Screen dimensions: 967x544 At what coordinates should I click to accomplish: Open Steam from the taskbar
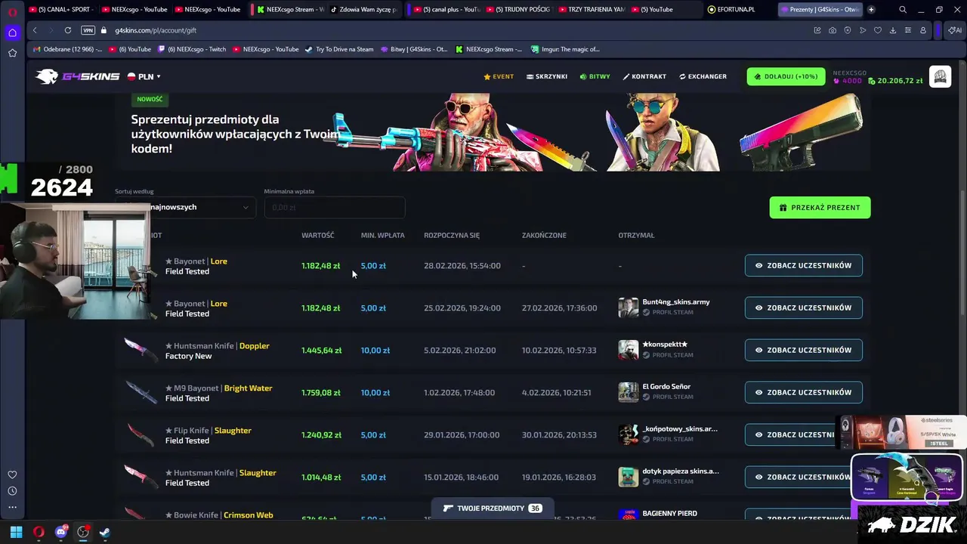(105, 532)
